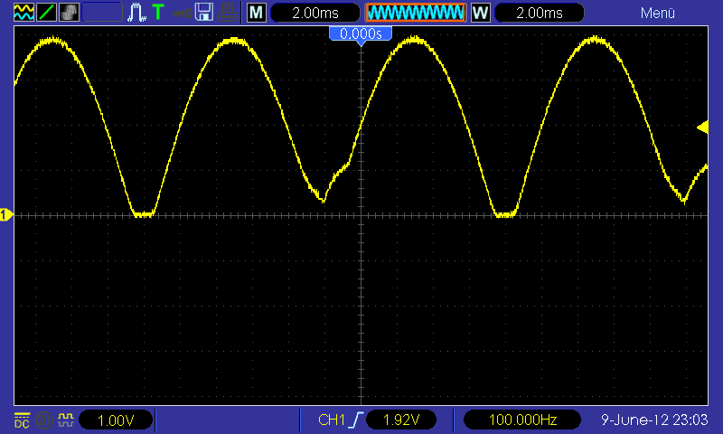Click the printer icon in top toolbar
The height and width of the screenshot is (434, 723).
(x=228, y=13)
